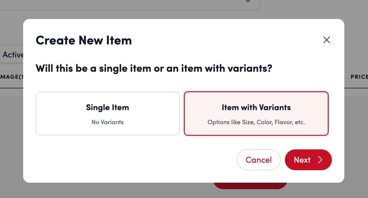This screenshot has height=198, width=368.
Task: Click the Single Item title label
Action: [x=107, y=108]
